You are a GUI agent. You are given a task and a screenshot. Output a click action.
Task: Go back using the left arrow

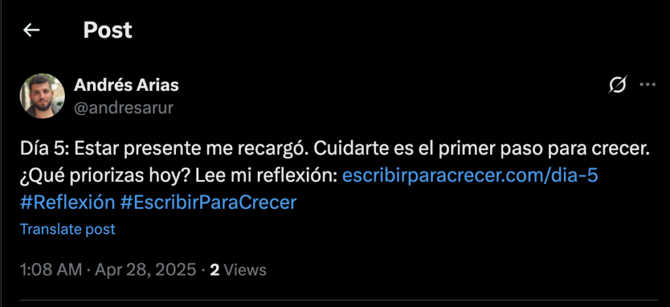coord(31,30)
